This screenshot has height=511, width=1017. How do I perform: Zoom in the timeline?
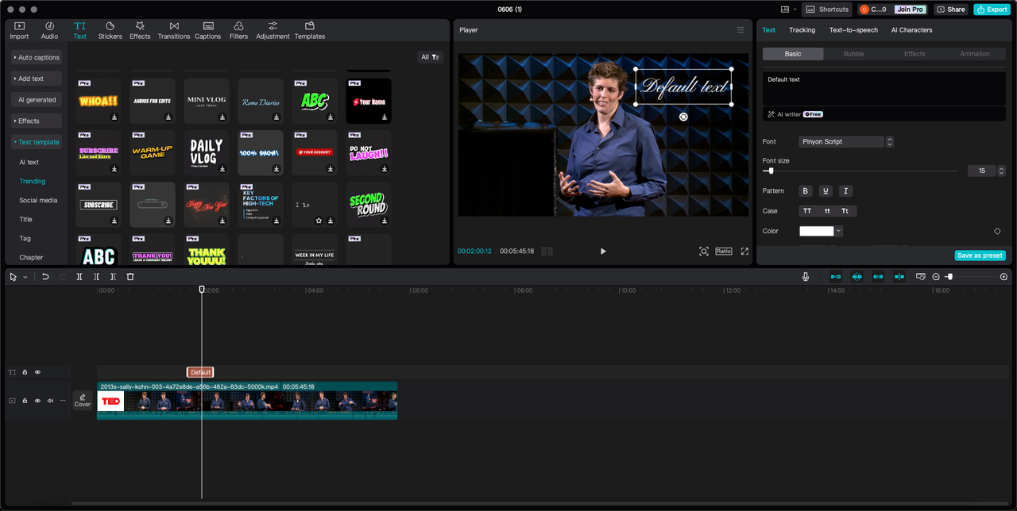point(1003,277)
